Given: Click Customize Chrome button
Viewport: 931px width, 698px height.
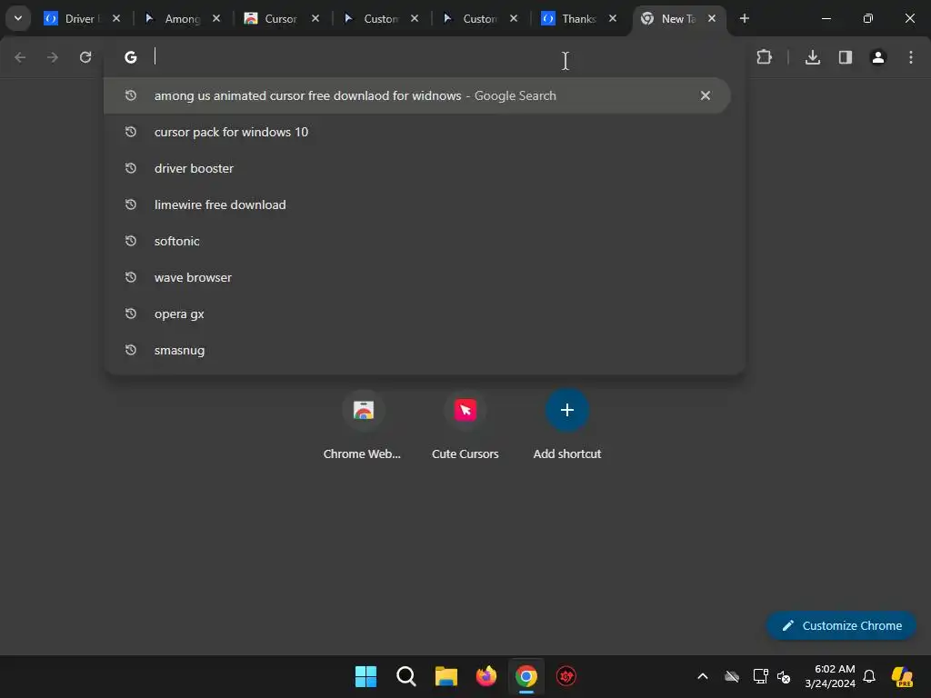Looking at the screenshot, I should (841, 625).
